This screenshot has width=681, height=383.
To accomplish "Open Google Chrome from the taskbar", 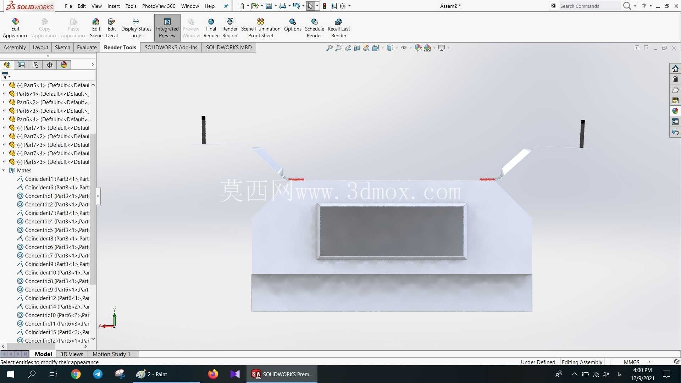I will click(76, 374).
